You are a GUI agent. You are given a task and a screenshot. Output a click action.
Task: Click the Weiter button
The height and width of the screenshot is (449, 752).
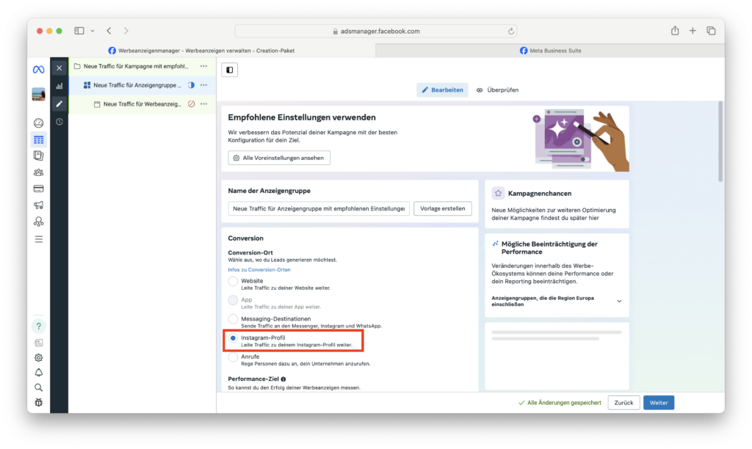(x=659, y=403)
